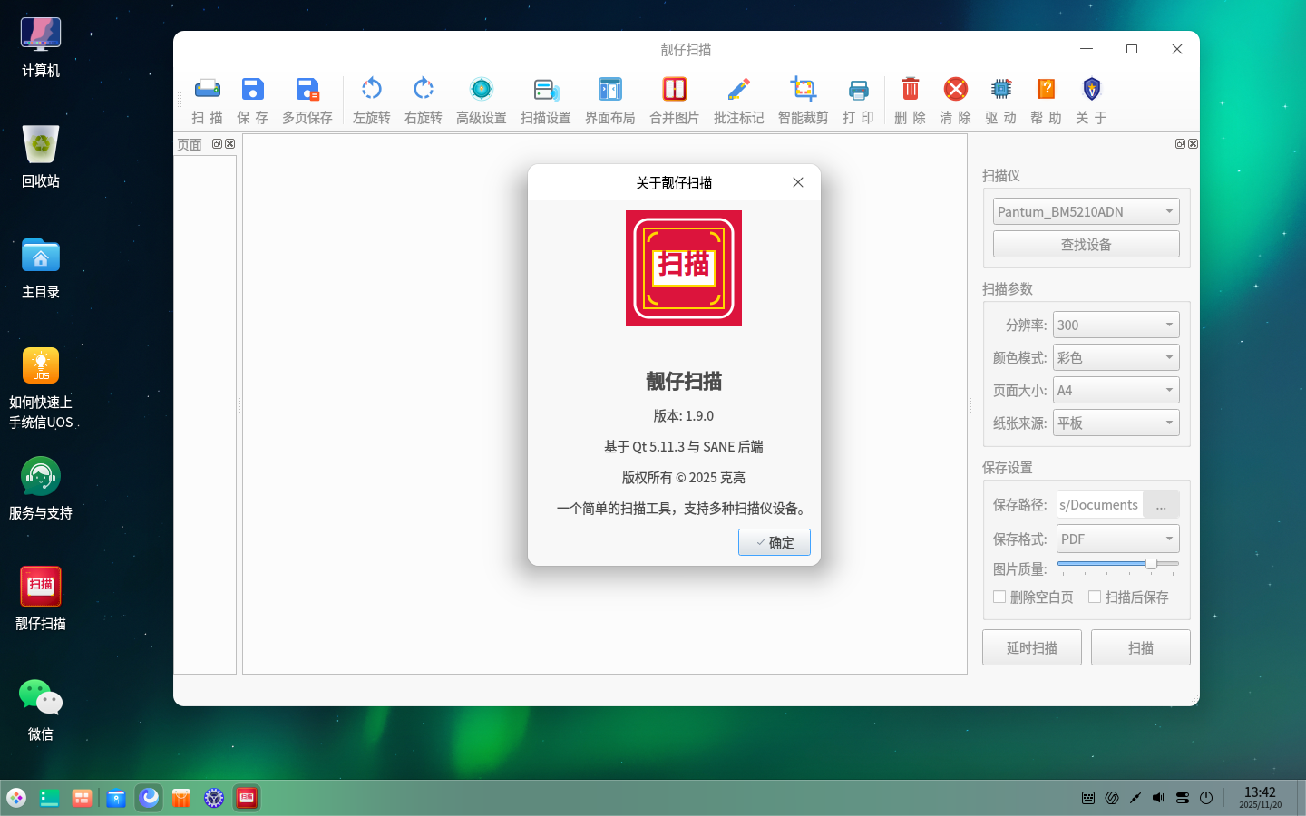The image size is (1306, 816).
Task: Close the 关于靓仔扫描 dialog
Action: [x=798, y=182]
